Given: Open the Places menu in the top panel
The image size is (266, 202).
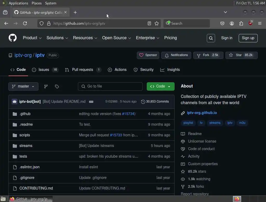Looking at the screenshot, I should click(x=36, y=3).
